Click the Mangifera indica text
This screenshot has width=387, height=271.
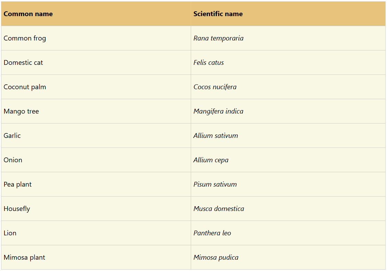(x=218, y=111)
